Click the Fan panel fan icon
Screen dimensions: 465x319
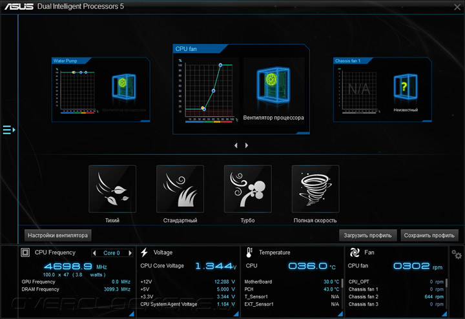(355, 252)
